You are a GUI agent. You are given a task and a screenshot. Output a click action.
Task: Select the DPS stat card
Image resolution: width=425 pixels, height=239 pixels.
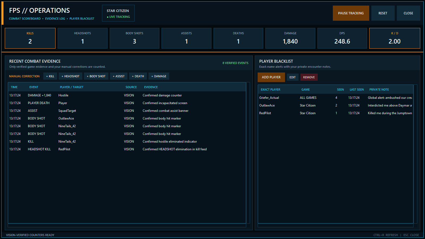(x=342, y=38)
